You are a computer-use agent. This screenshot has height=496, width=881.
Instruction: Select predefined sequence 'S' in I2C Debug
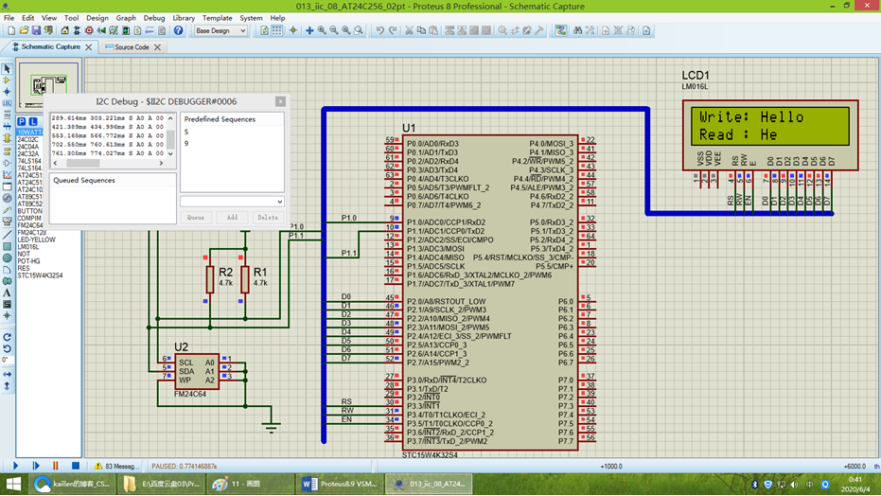click(186, 132)
